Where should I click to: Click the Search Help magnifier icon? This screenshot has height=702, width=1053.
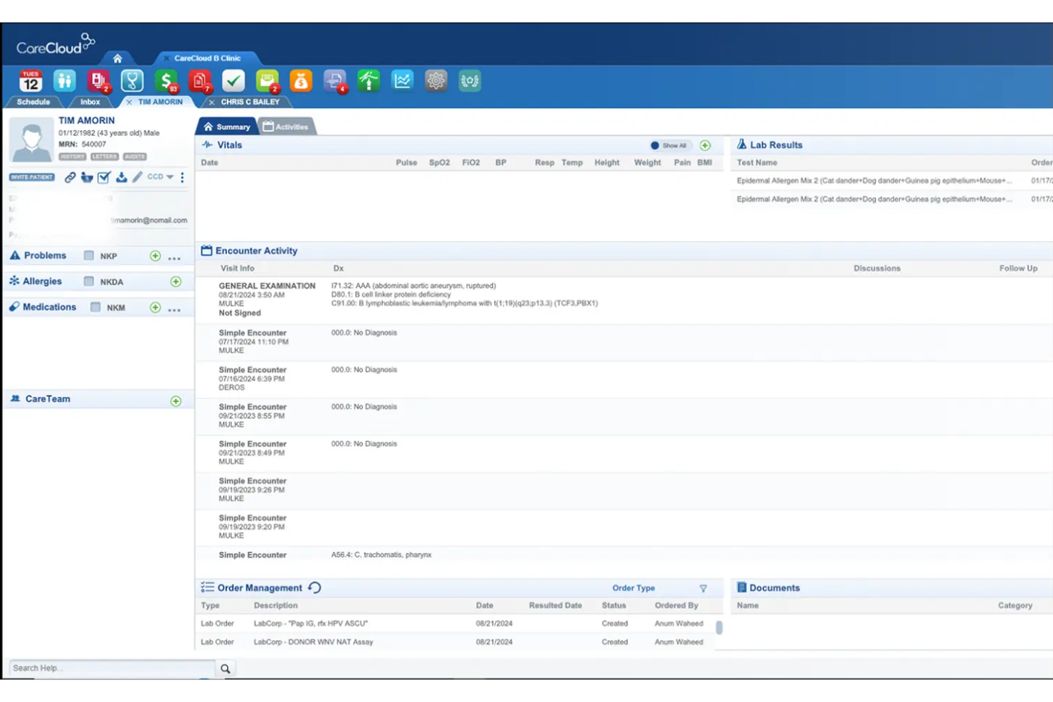[226, 669]
